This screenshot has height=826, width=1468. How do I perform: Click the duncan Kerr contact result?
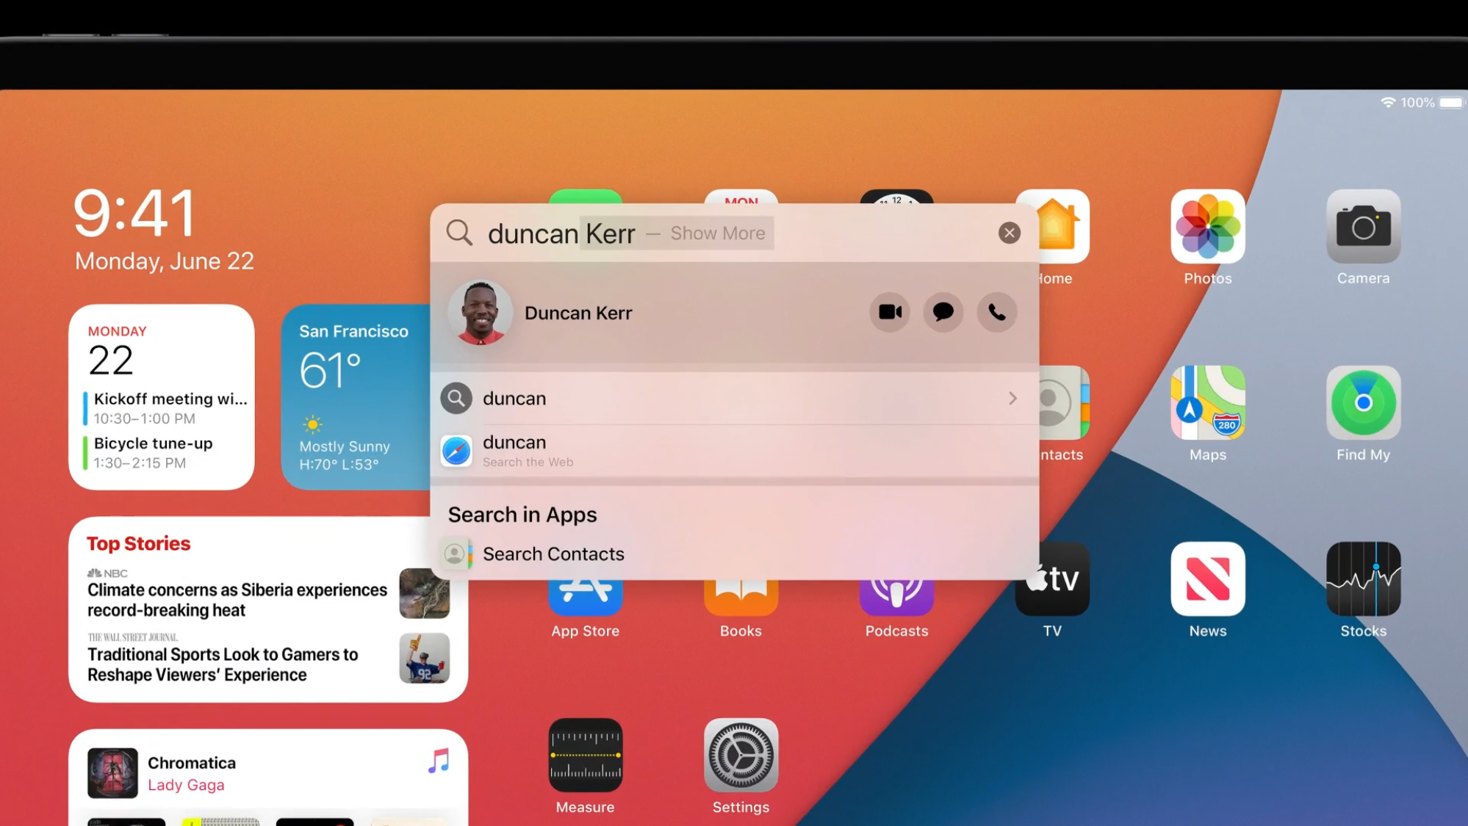(x=579, y=312)
